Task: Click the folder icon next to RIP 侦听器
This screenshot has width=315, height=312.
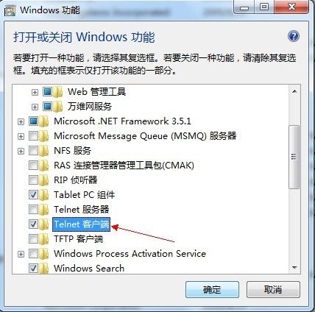Action: (43, 180)
